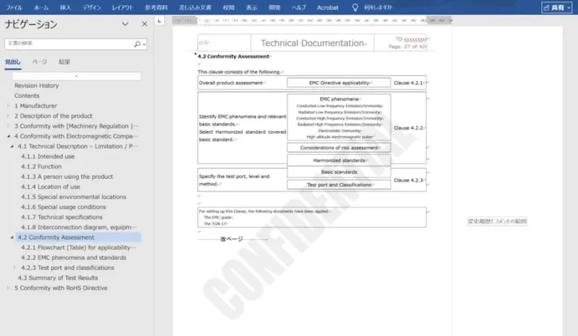Click the magnifier search icon
Viewport: 578px width, 336px height.
click(137, 44)
